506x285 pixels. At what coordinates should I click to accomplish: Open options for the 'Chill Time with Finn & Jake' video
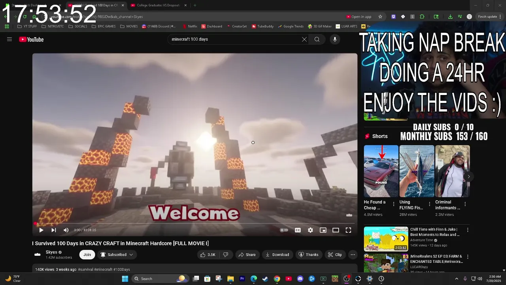tap(468, 230)
